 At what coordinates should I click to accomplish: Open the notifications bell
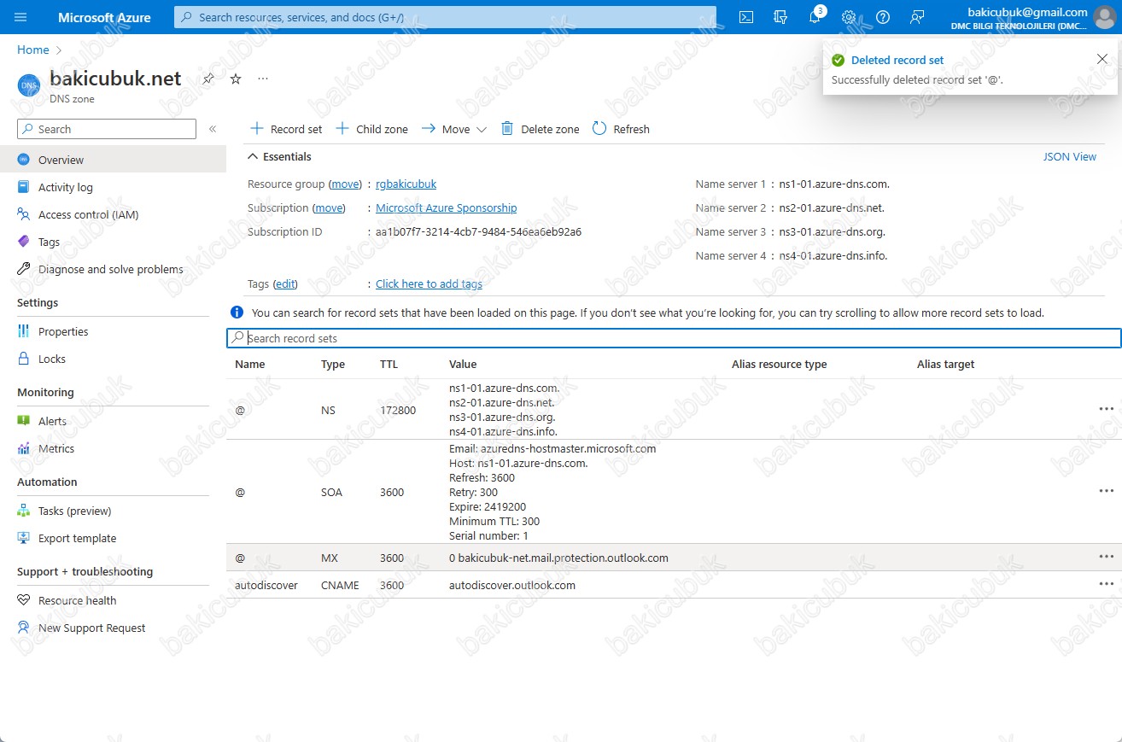(815, 17)
